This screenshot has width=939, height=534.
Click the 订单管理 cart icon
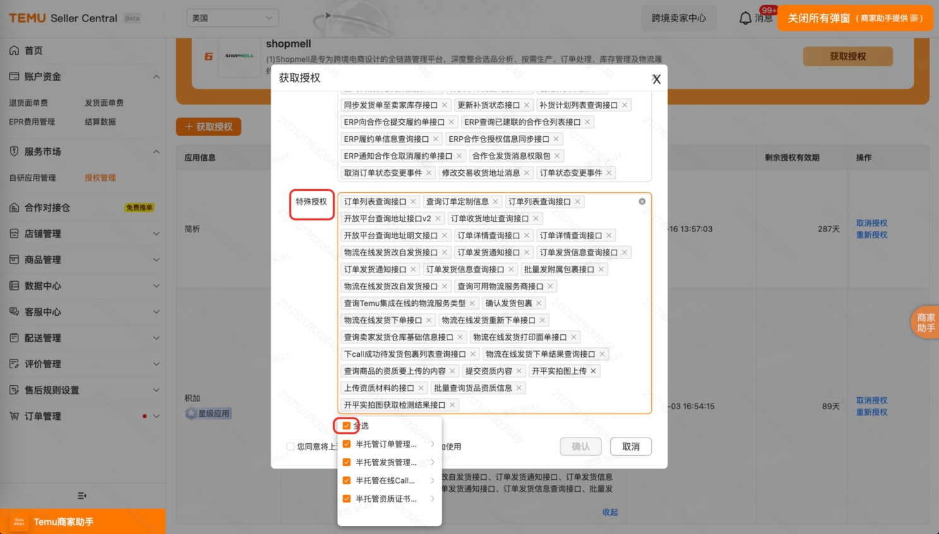[x=14, y=416]
